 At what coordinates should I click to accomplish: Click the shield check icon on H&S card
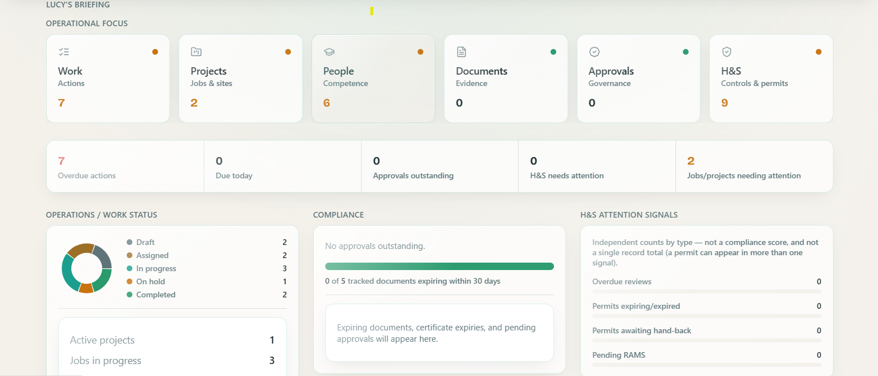click(x=727, y=52)
